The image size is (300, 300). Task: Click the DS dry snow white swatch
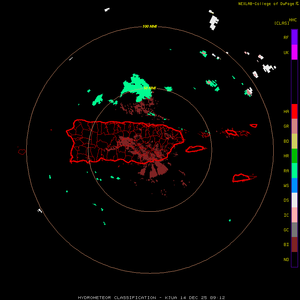[x=294, y=200]
